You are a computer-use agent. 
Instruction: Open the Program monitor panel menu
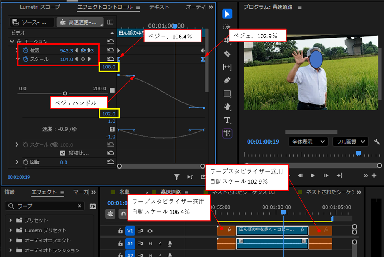(x=300, y=7)
